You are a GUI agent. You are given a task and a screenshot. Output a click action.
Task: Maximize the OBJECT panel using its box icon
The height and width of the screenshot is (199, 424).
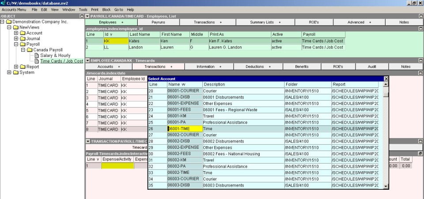pyautogui.click(x=81, y=16)
